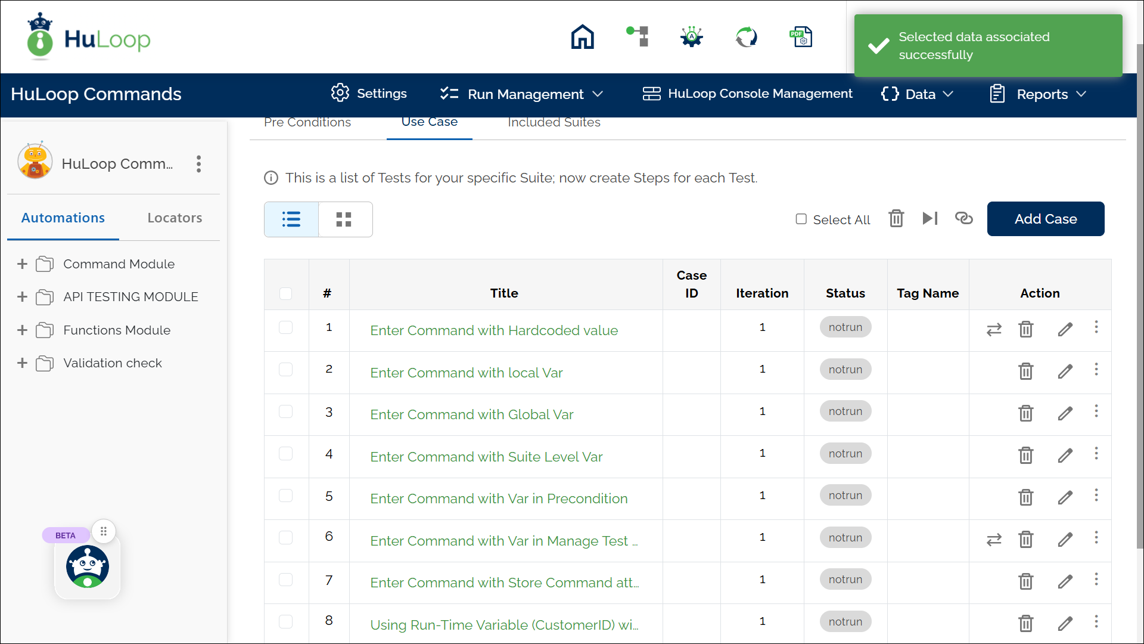This screenshot has width=1144, height=644.
Task: Click the delete trash icon above the table
Action: coord(896,218)
